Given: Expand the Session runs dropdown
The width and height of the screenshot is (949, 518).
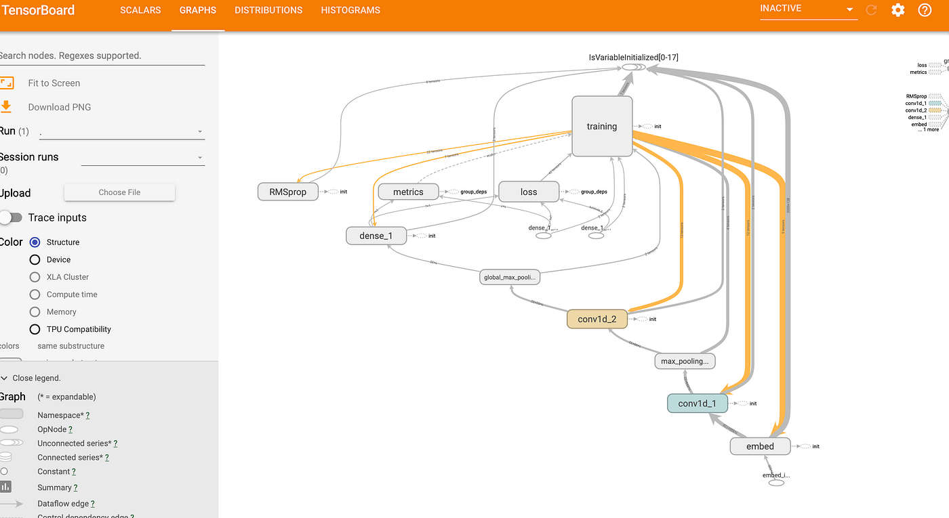Looking at the screenshot, I should click(x=200, y=157).
